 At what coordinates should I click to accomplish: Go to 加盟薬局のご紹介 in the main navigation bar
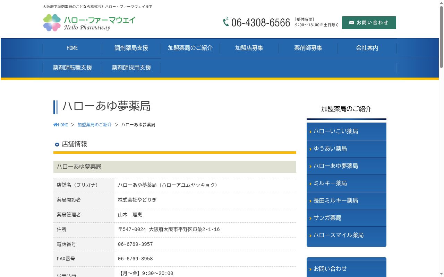tap(190, 48)
